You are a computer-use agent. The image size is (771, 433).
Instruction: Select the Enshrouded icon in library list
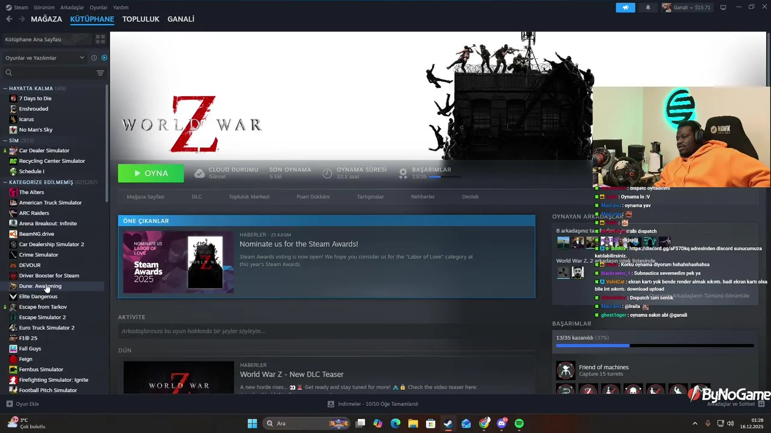coord(13,109)
